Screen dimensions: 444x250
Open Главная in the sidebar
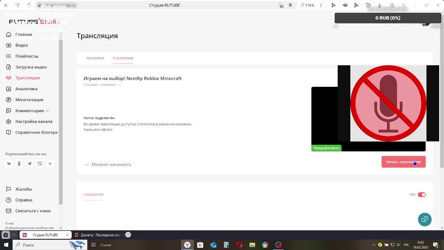(24, 34)
